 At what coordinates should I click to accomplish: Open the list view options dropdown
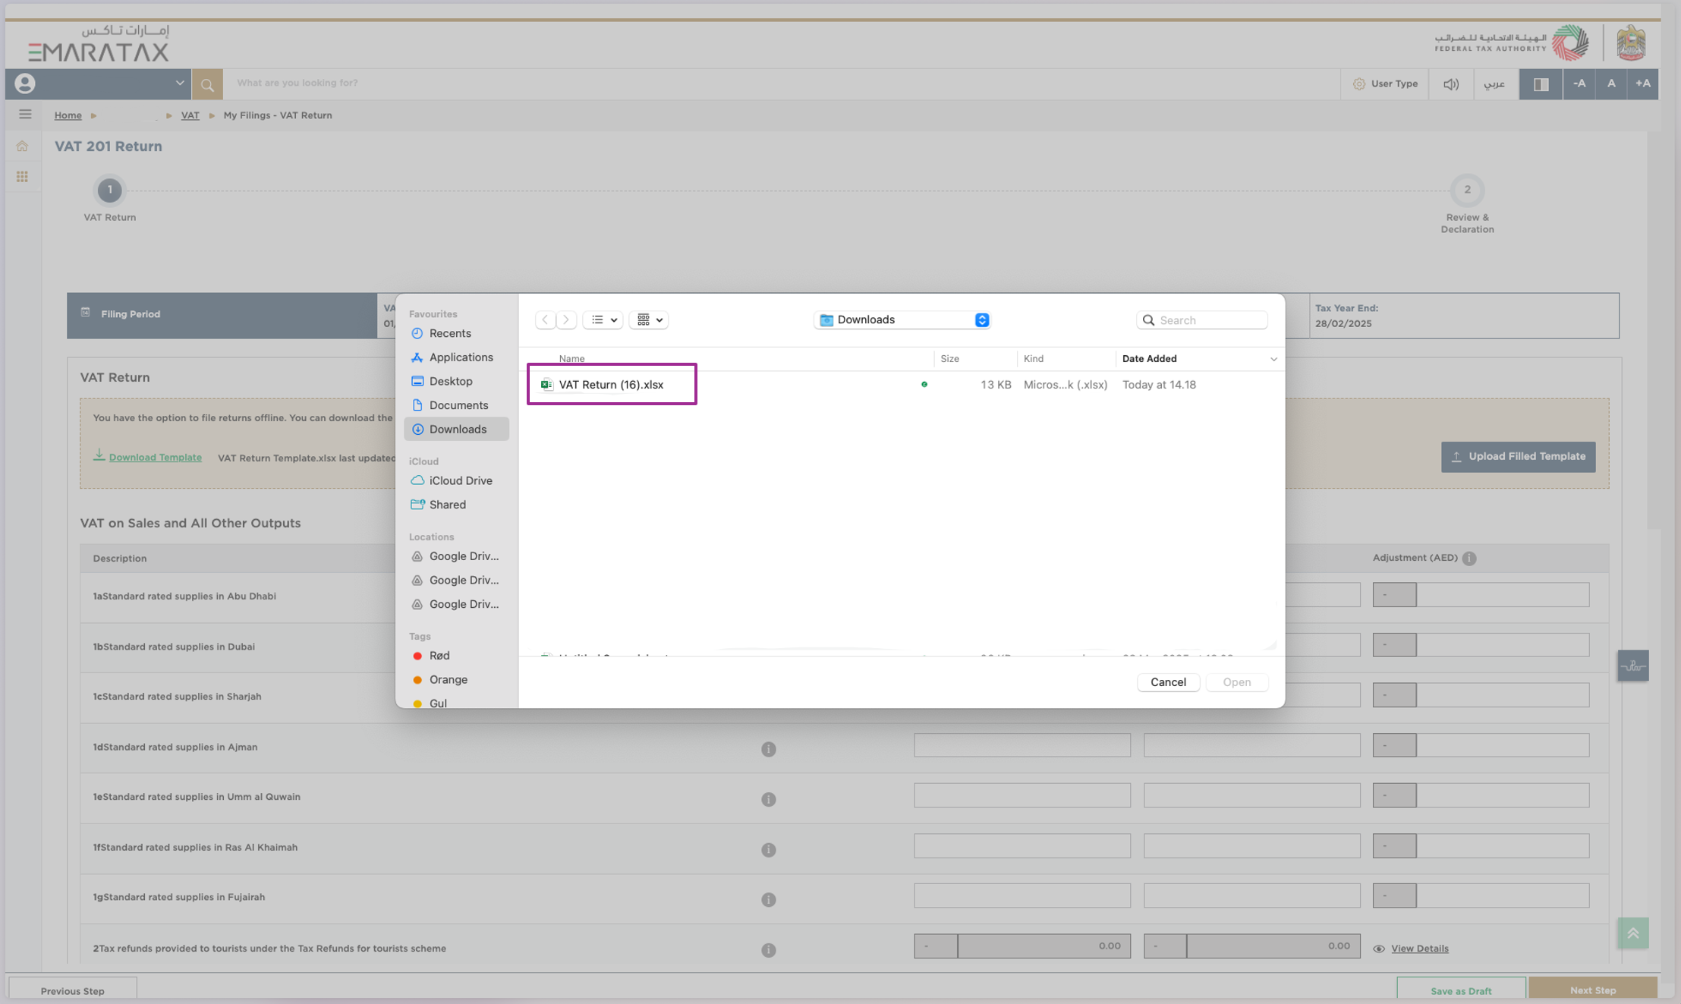603,319
